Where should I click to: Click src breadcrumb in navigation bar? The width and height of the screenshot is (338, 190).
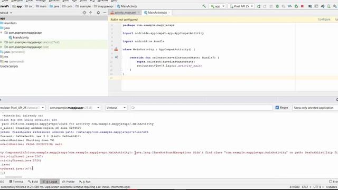click(29, 6)
